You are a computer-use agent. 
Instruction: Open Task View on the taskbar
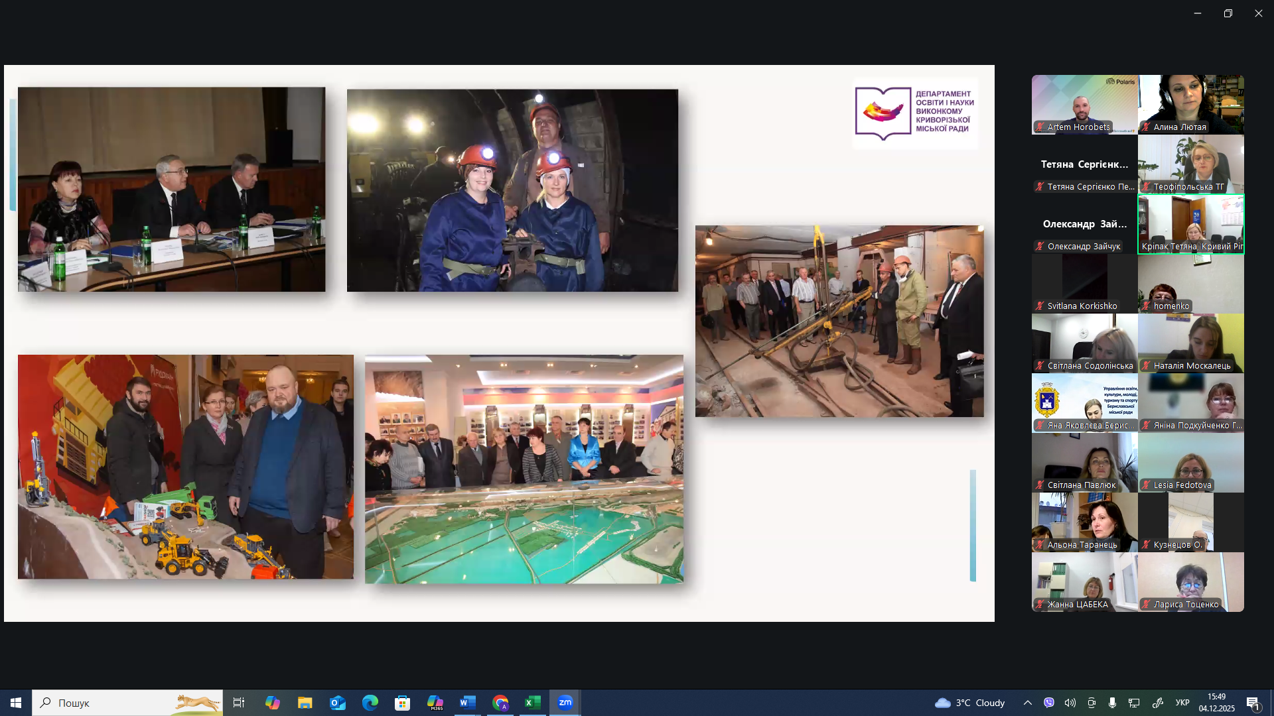click(x=239, y=703)
